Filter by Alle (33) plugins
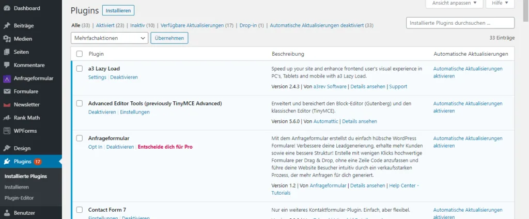Image resolution: width=529 pixels, height=219 pixels. click(81, 25)
